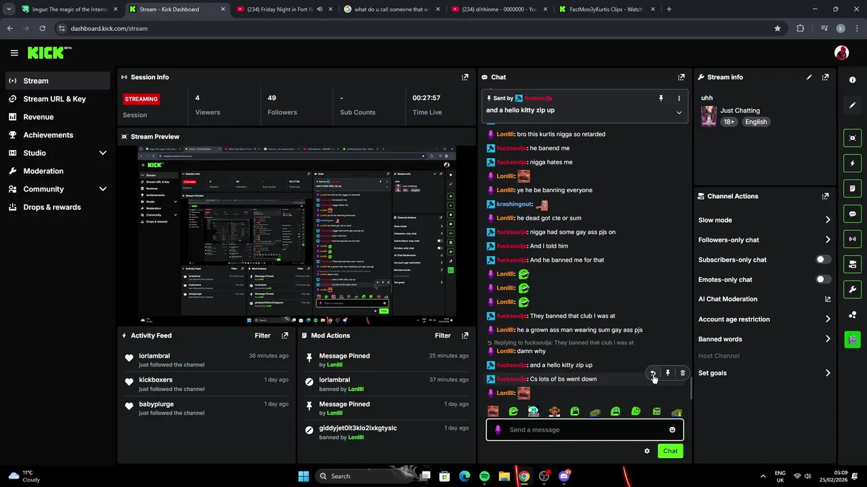
Task: Pop out the Session Info panel
Action: tap(465, 77)
